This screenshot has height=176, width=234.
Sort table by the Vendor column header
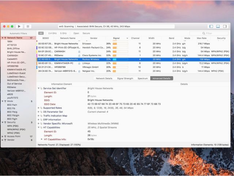point(94,38)
